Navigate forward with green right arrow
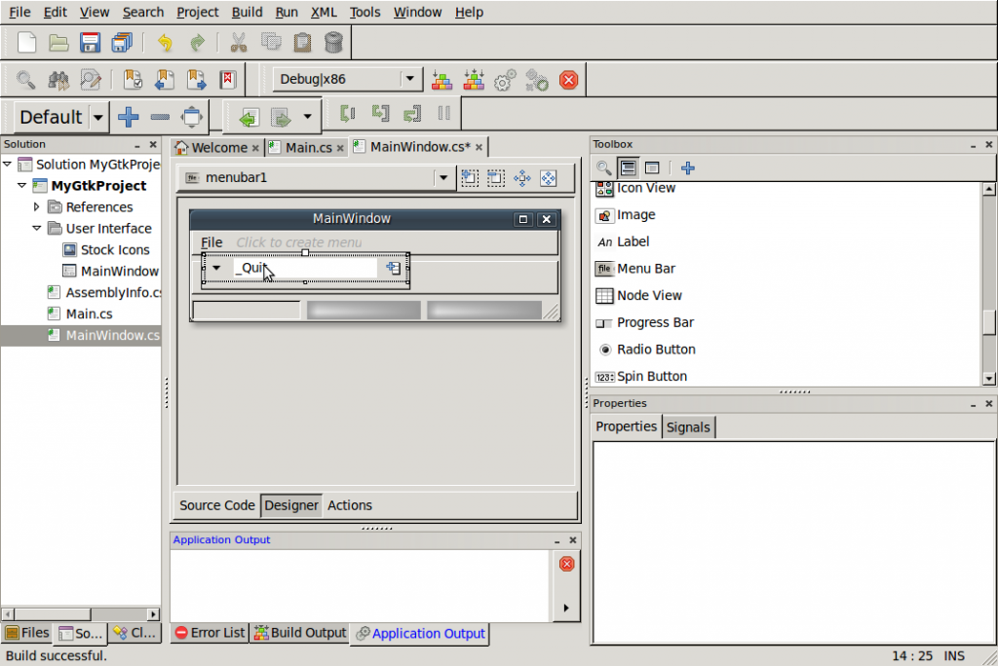This screenshot has width=998, height=666. coord(281,117)
